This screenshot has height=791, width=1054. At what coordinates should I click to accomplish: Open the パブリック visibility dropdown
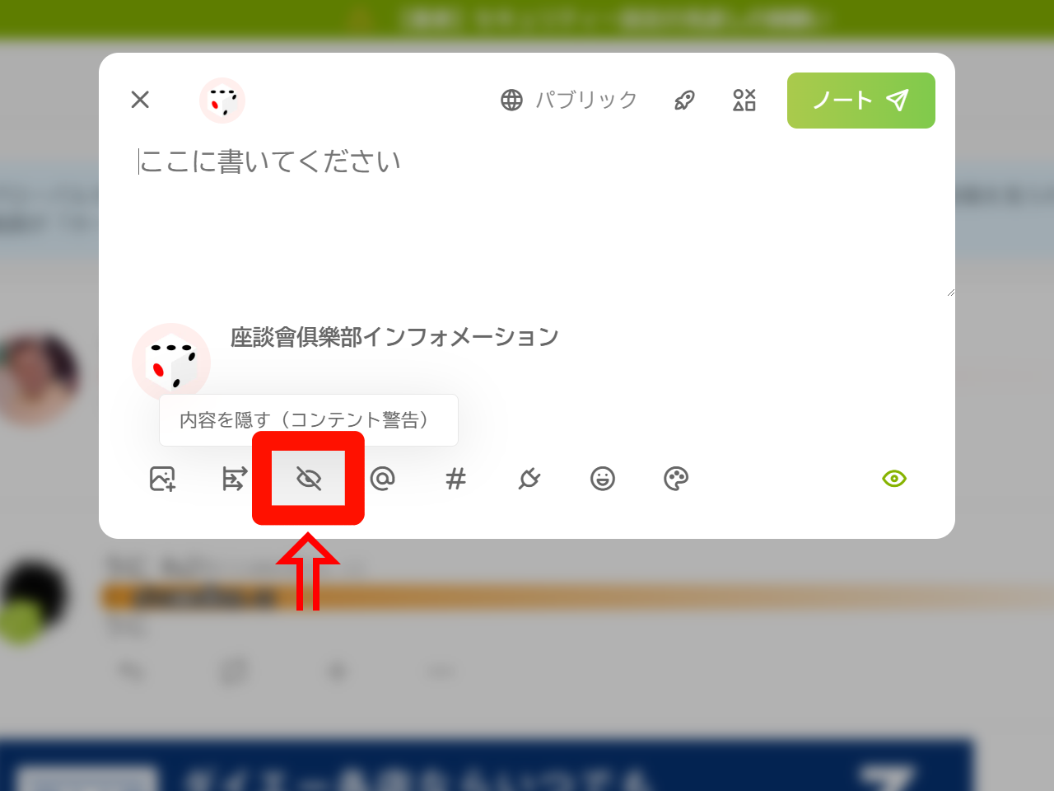pyautogui.click(x=569, y=101)
